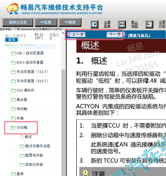Viewport: 166px width, 176px height.
Task: Click the open-folder icon beside 分动箱
Action: pyautogui.click(x=13, y=128)
